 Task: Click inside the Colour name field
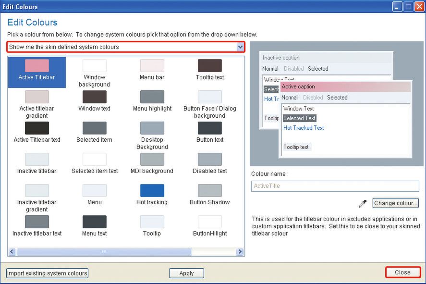pos(335,186)
